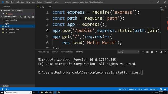This screenshot has width=168, height=94.
Task: Open notifications bell in status bar
Action: [165, 89]
